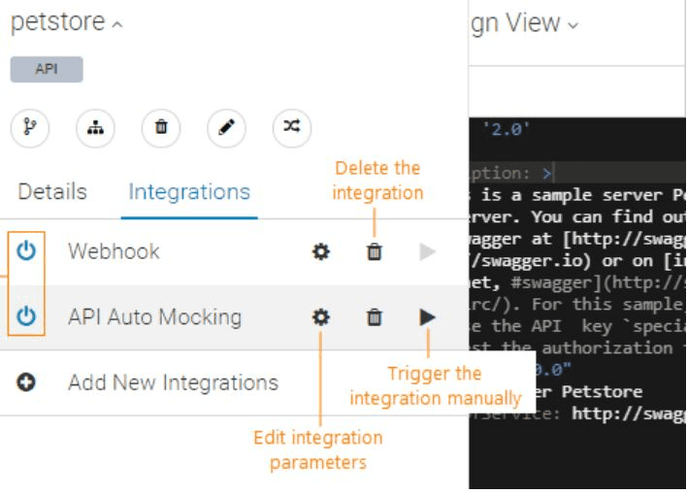Image resolution: width=687 pixels, height=494 pixels.
Task: Expand the collapsed description line arrow in editor
Action: click(547, 174)
